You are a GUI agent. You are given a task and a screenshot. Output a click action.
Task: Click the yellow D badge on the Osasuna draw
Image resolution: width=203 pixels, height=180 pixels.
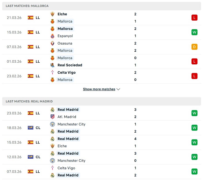click(194, 47)
